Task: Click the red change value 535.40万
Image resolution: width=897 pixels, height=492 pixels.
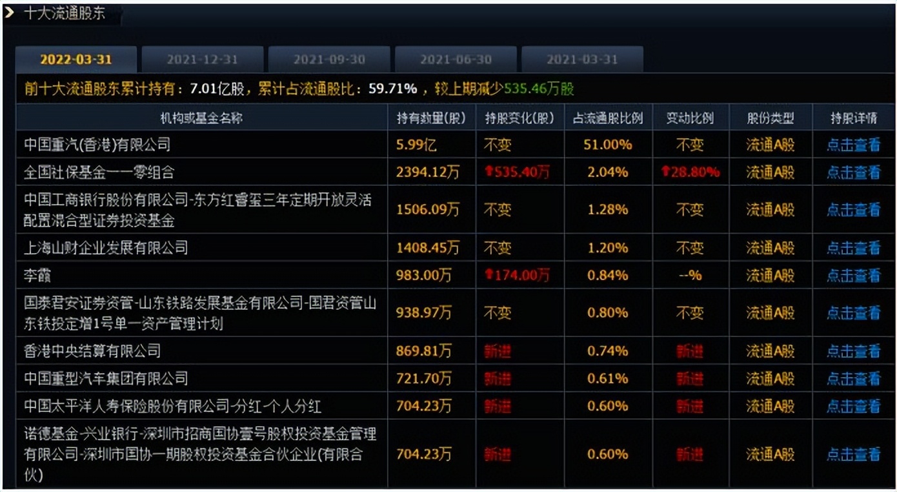Action: pyautogui.click(x=518, y=172)
